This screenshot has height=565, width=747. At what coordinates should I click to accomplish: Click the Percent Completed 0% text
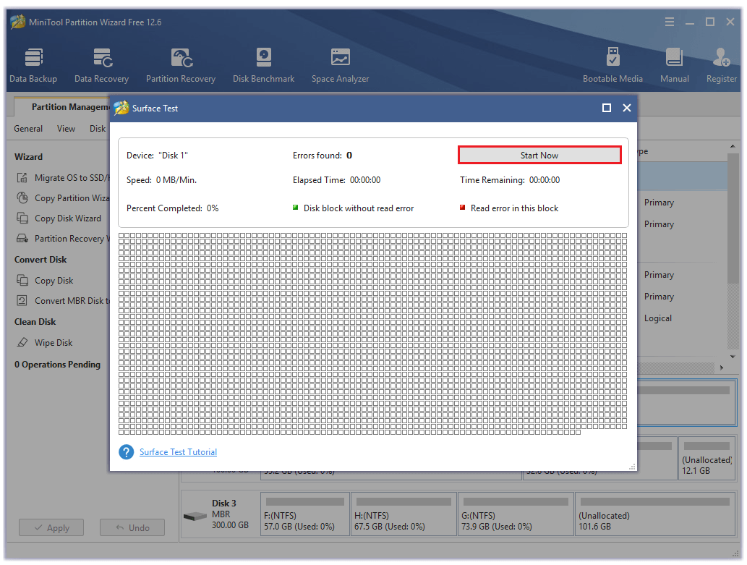[x=172, y=208]
